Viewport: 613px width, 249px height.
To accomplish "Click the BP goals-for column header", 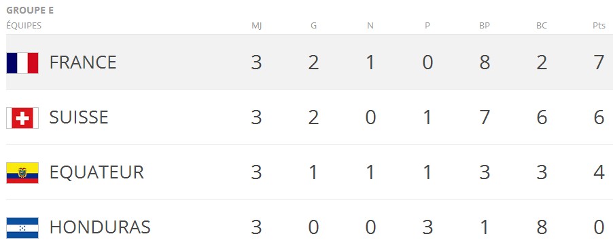I will tap(485, 26).
